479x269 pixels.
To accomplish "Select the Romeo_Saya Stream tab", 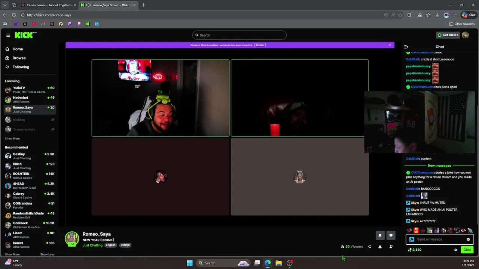I will 109,5.
